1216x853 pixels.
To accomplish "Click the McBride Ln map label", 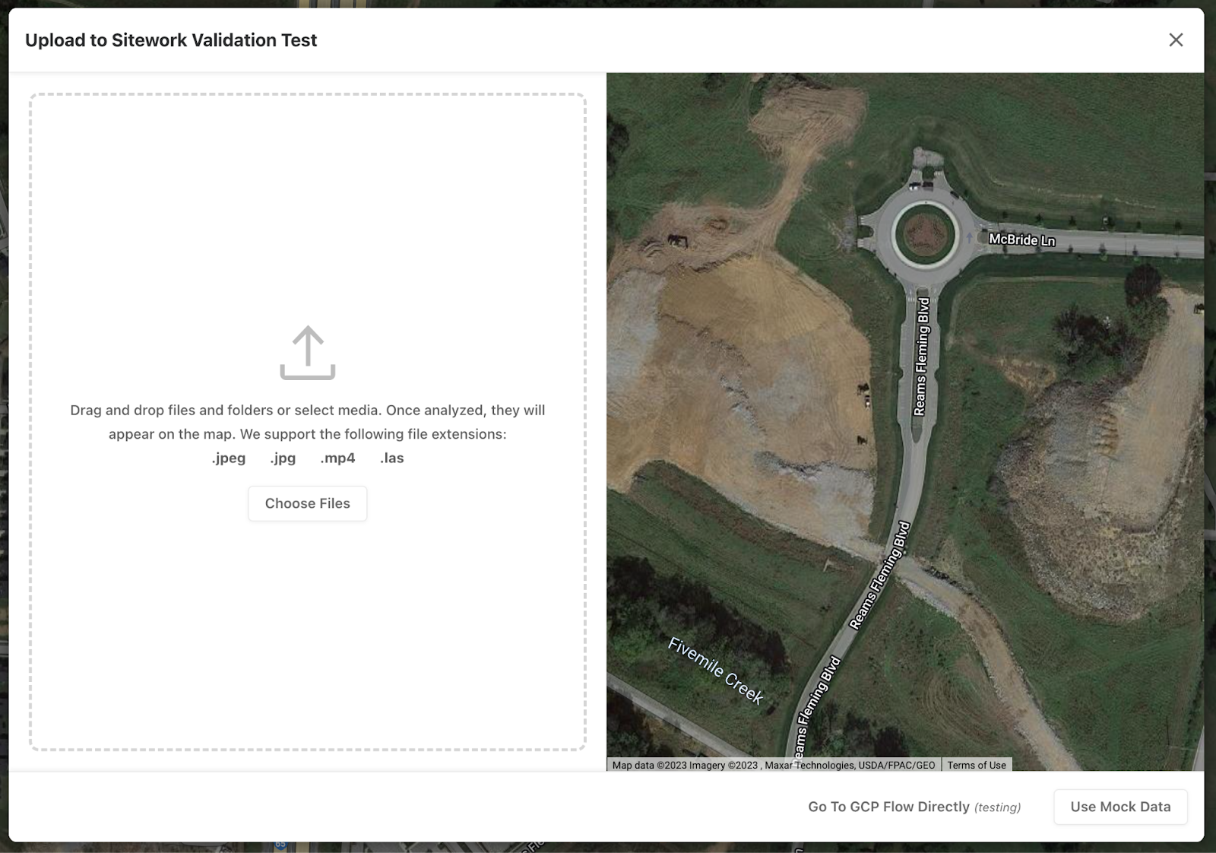I will pyautogui.click(x=1021, y=239).
